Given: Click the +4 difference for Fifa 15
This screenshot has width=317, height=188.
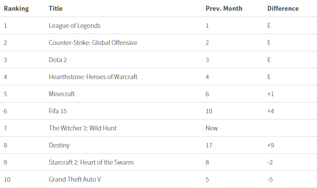Looking at the screenshot, I should point(270,111).
